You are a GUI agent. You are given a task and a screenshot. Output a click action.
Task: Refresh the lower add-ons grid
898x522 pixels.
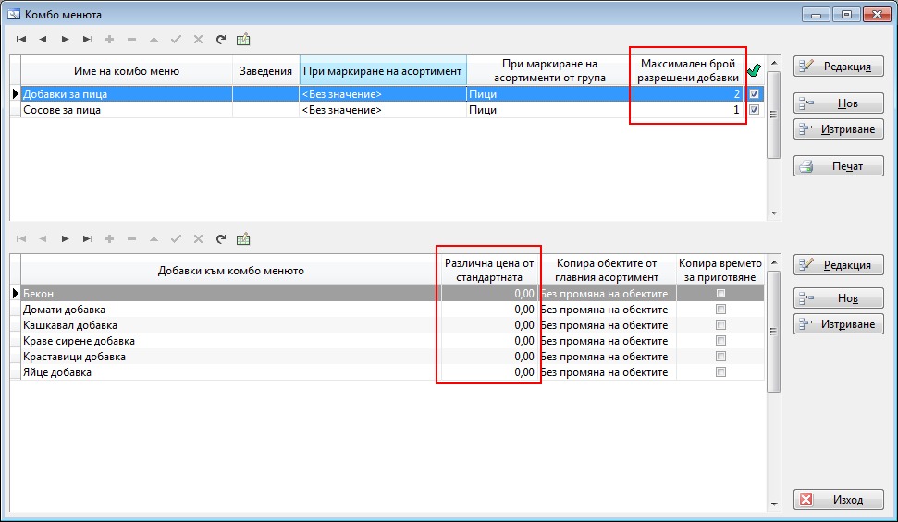pyautogui.click(x=220, y=239)
